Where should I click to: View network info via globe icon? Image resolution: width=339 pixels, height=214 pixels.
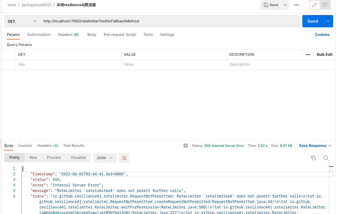click(186, 145)
